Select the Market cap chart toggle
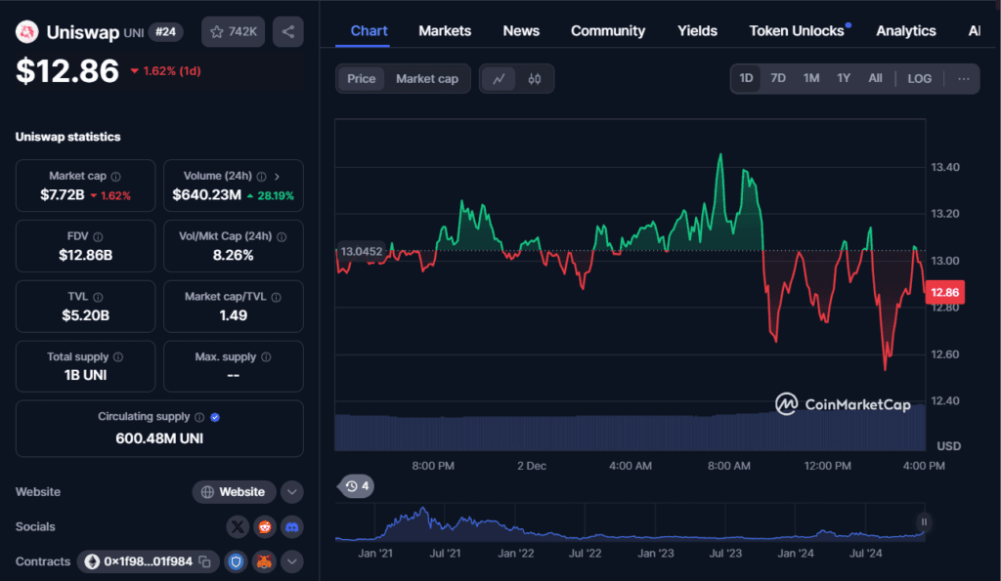This screenshot has width=1001, height=581. tap(427, 79)
